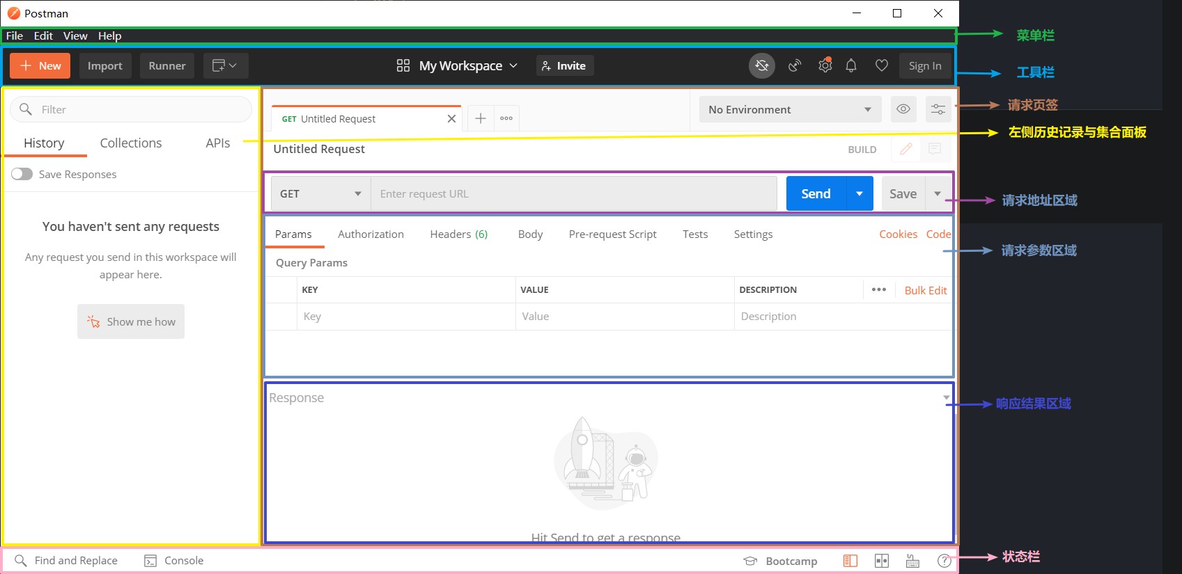The height and width of the screenshot is (574, 1182).
Task: Open the settings gear icon
Action: 825,65
